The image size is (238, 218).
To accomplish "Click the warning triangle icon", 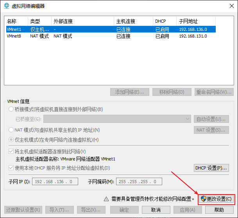I will click(106, 199).
